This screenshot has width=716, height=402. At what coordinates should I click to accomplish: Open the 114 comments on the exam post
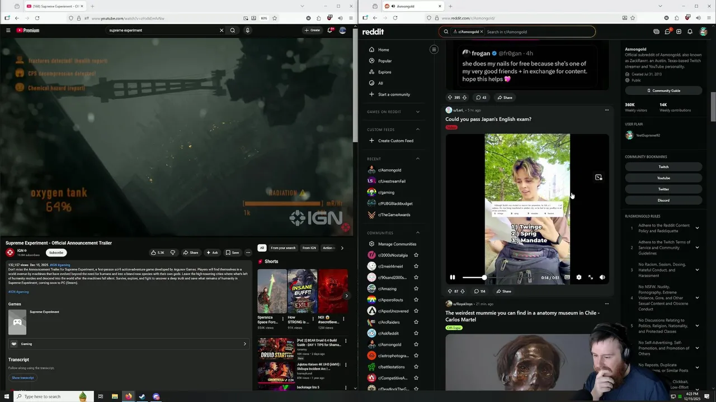pos(479,291)
